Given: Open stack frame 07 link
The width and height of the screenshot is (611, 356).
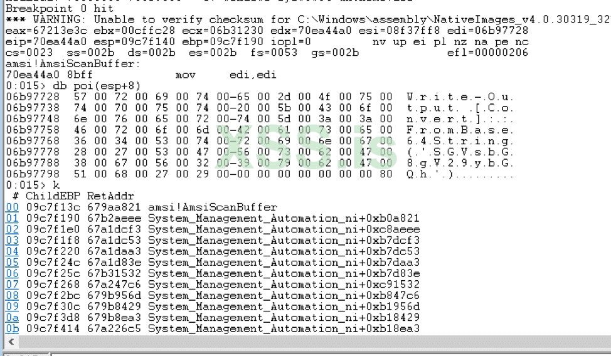Looking at the screenshot, I should tap(12, 285).
